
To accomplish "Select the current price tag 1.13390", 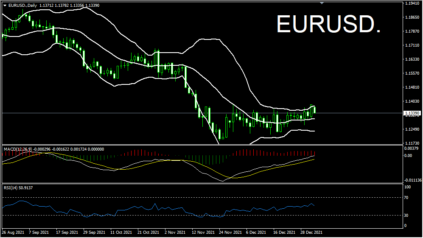I will 412,113.
